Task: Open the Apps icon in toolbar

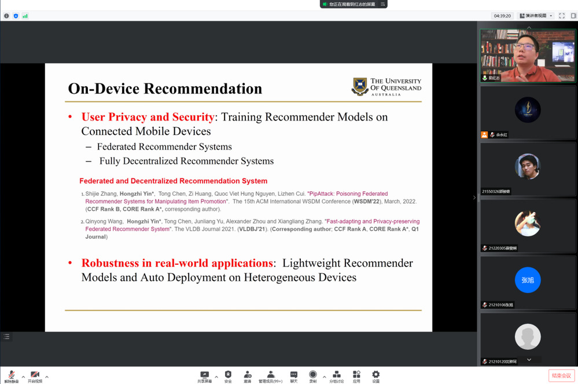Action: coord(356,376)
